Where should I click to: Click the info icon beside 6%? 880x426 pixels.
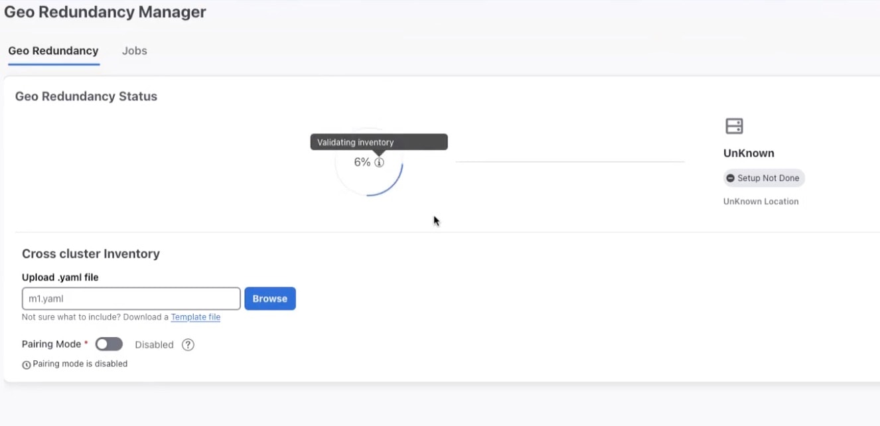[379, 163]
